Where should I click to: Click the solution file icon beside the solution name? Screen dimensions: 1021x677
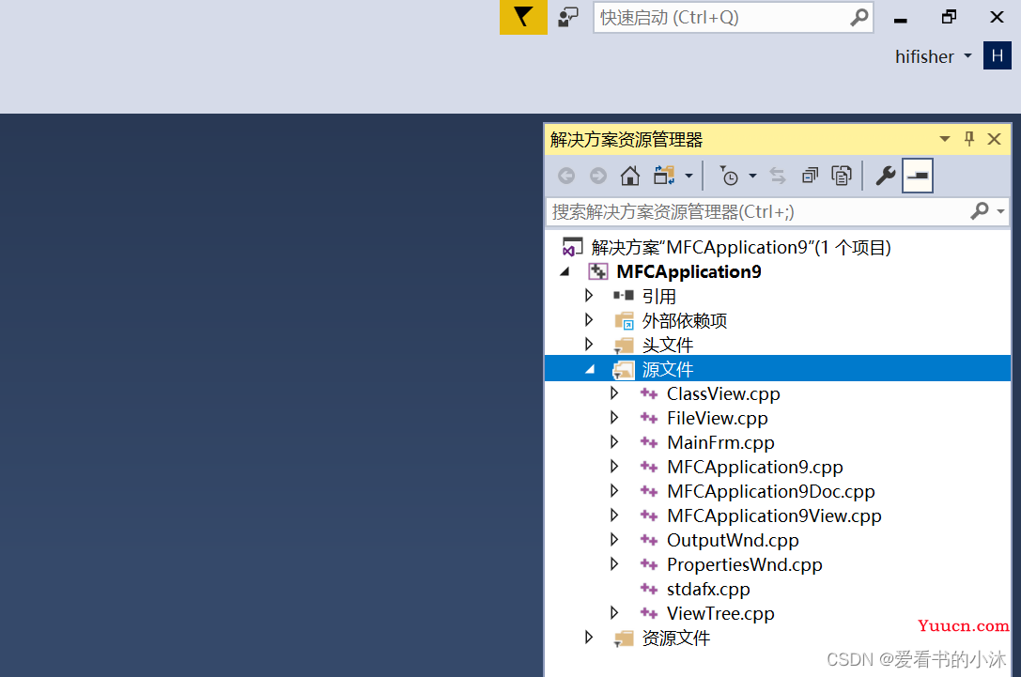572,247
